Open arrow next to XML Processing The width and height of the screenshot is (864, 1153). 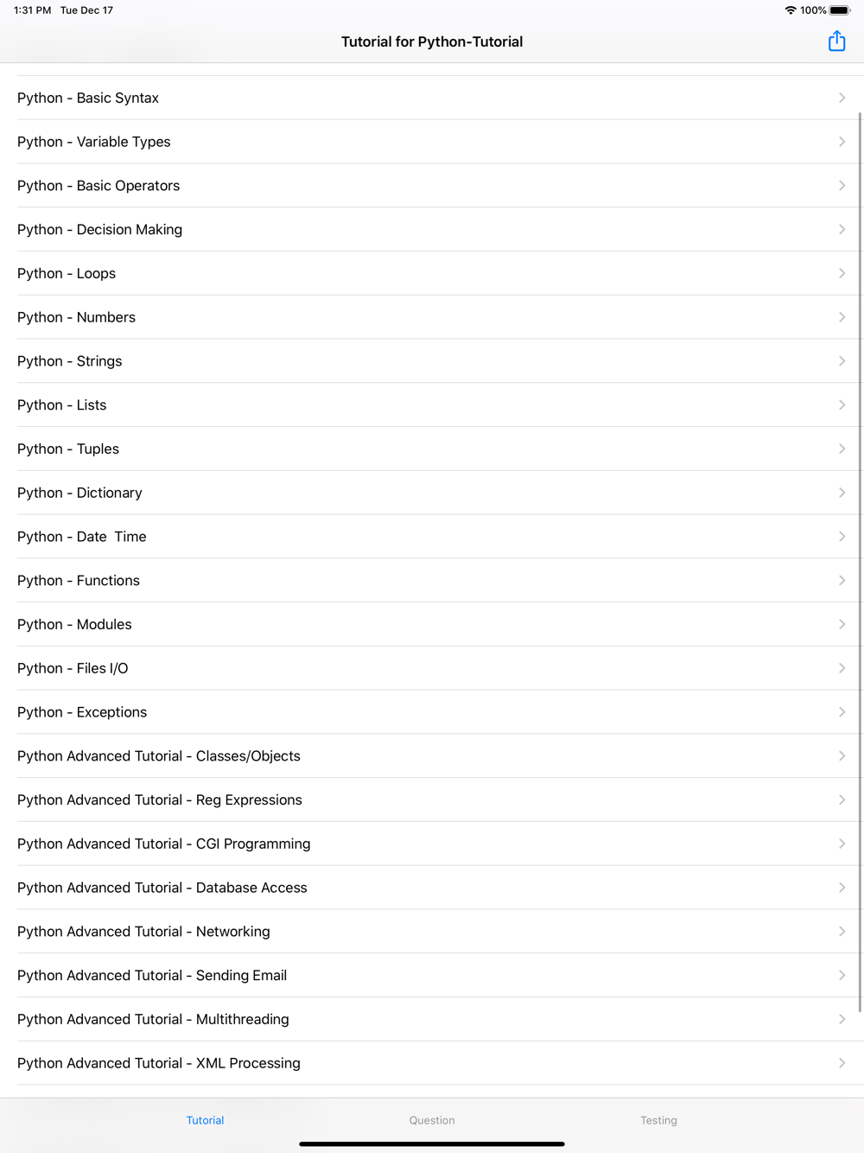click(842, 1063)
